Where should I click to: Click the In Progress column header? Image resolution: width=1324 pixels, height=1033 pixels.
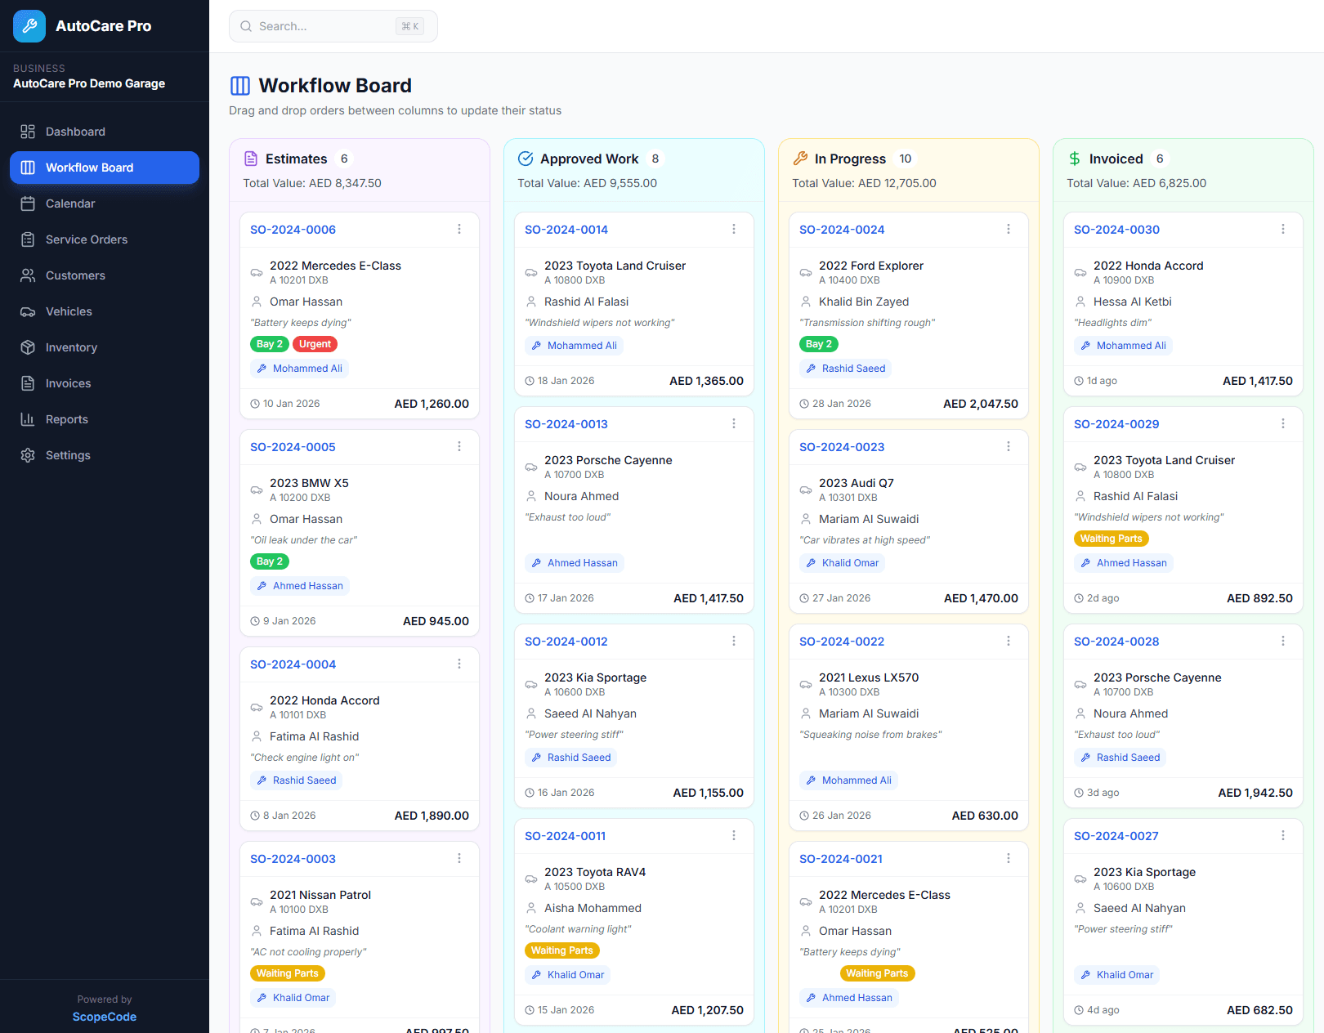pyautogui.click(x=850, y=159)
